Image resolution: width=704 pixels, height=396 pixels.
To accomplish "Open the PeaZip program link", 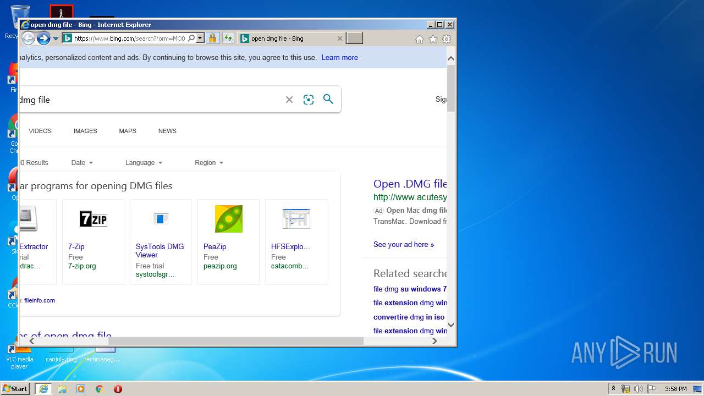I will tap(215, 246).
